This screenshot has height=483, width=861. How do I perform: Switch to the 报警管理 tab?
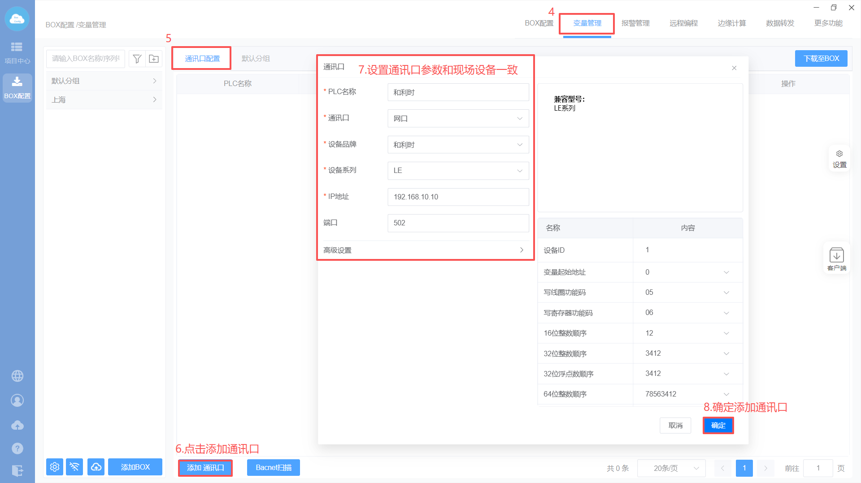point(635,23)
